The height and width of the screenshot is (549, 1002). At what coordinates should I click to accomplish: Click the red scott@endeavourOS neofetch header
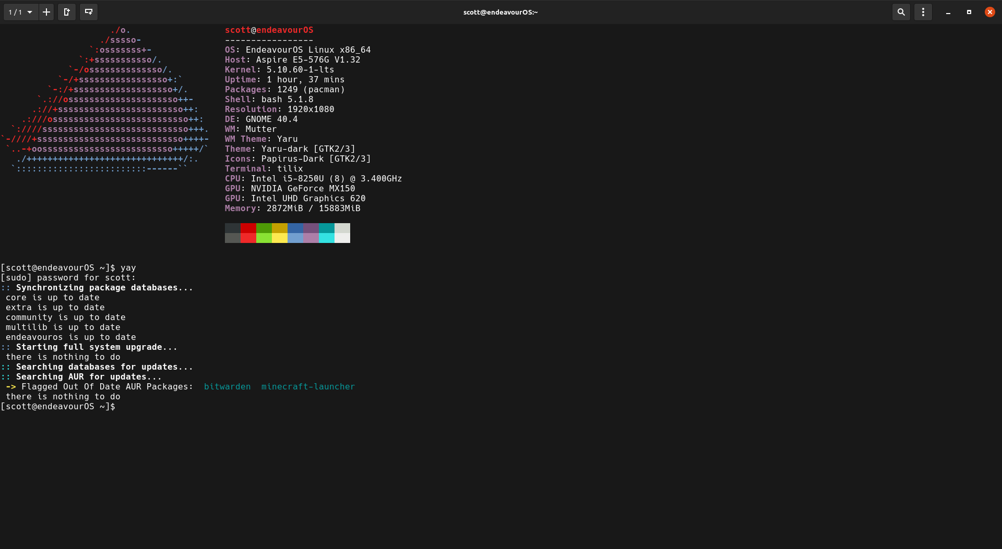269,30
